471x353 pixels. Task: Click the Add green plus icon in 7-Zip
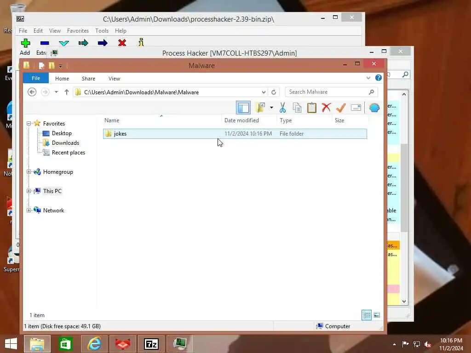pos(25,43)
